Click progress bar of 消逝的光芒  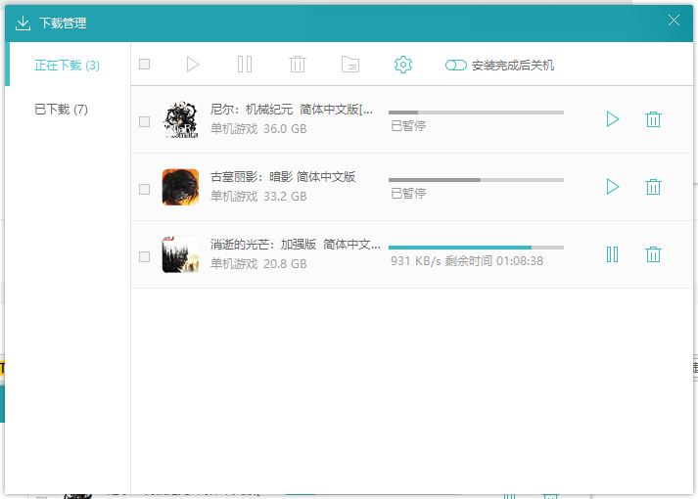[x=476, y=248]
